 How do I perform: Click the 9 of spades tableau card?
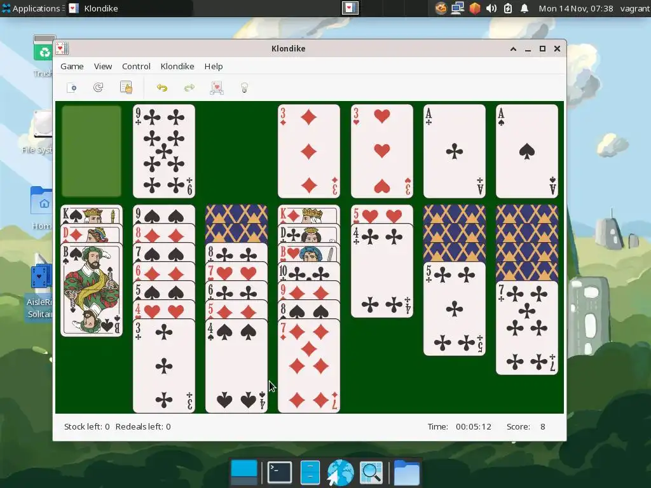pos(164,215)
